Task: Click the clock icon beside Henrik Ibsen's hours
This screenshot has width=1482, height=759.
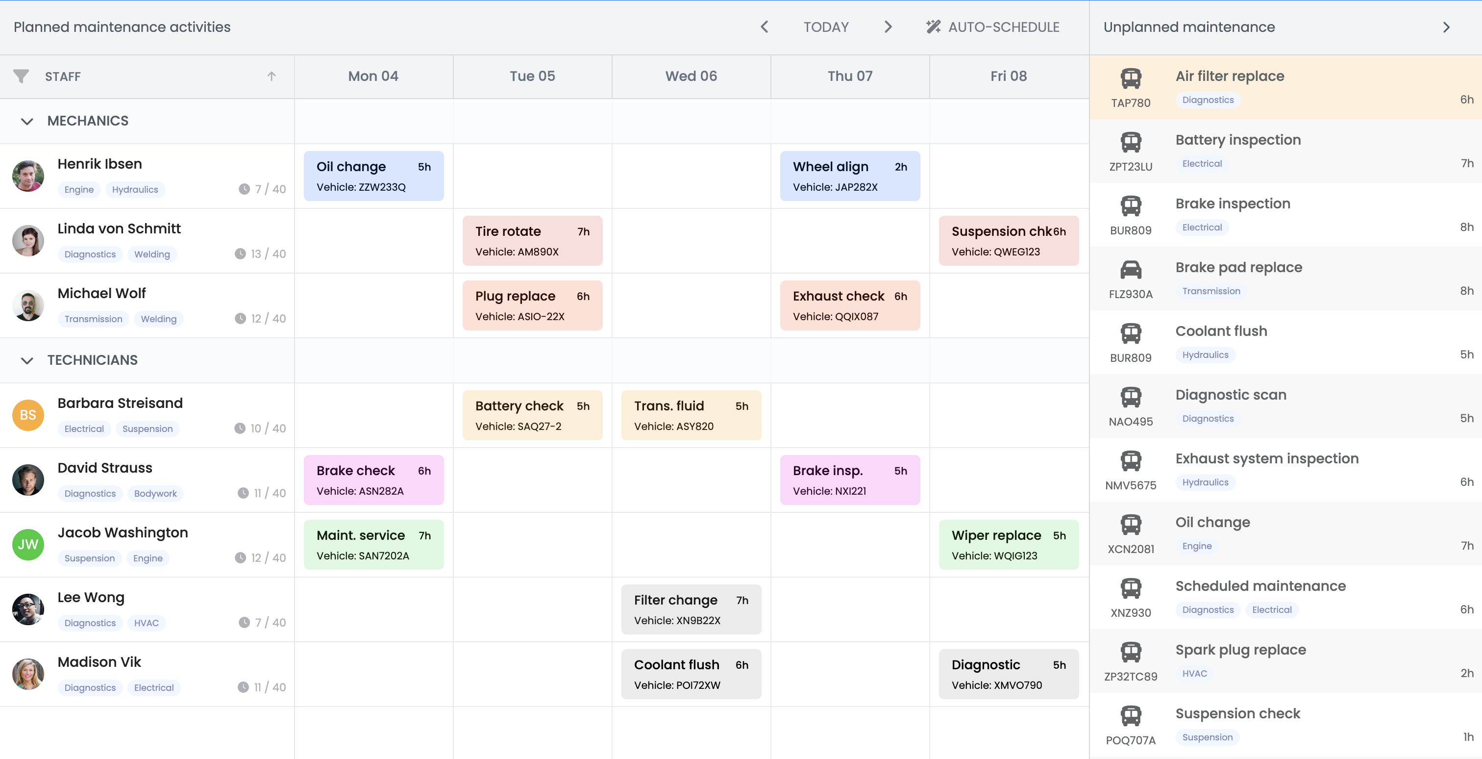Action: [241, 189]
